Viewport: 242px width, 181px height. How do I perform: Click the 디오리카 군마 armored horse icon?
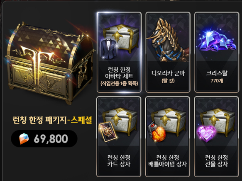pyautogui.click(x=168, y=40)
